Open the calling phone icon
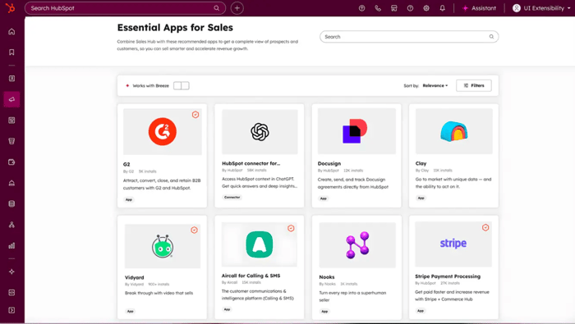The height and width of the screenshot is (324, 575). pyautogui.click(x=378, y=8)
